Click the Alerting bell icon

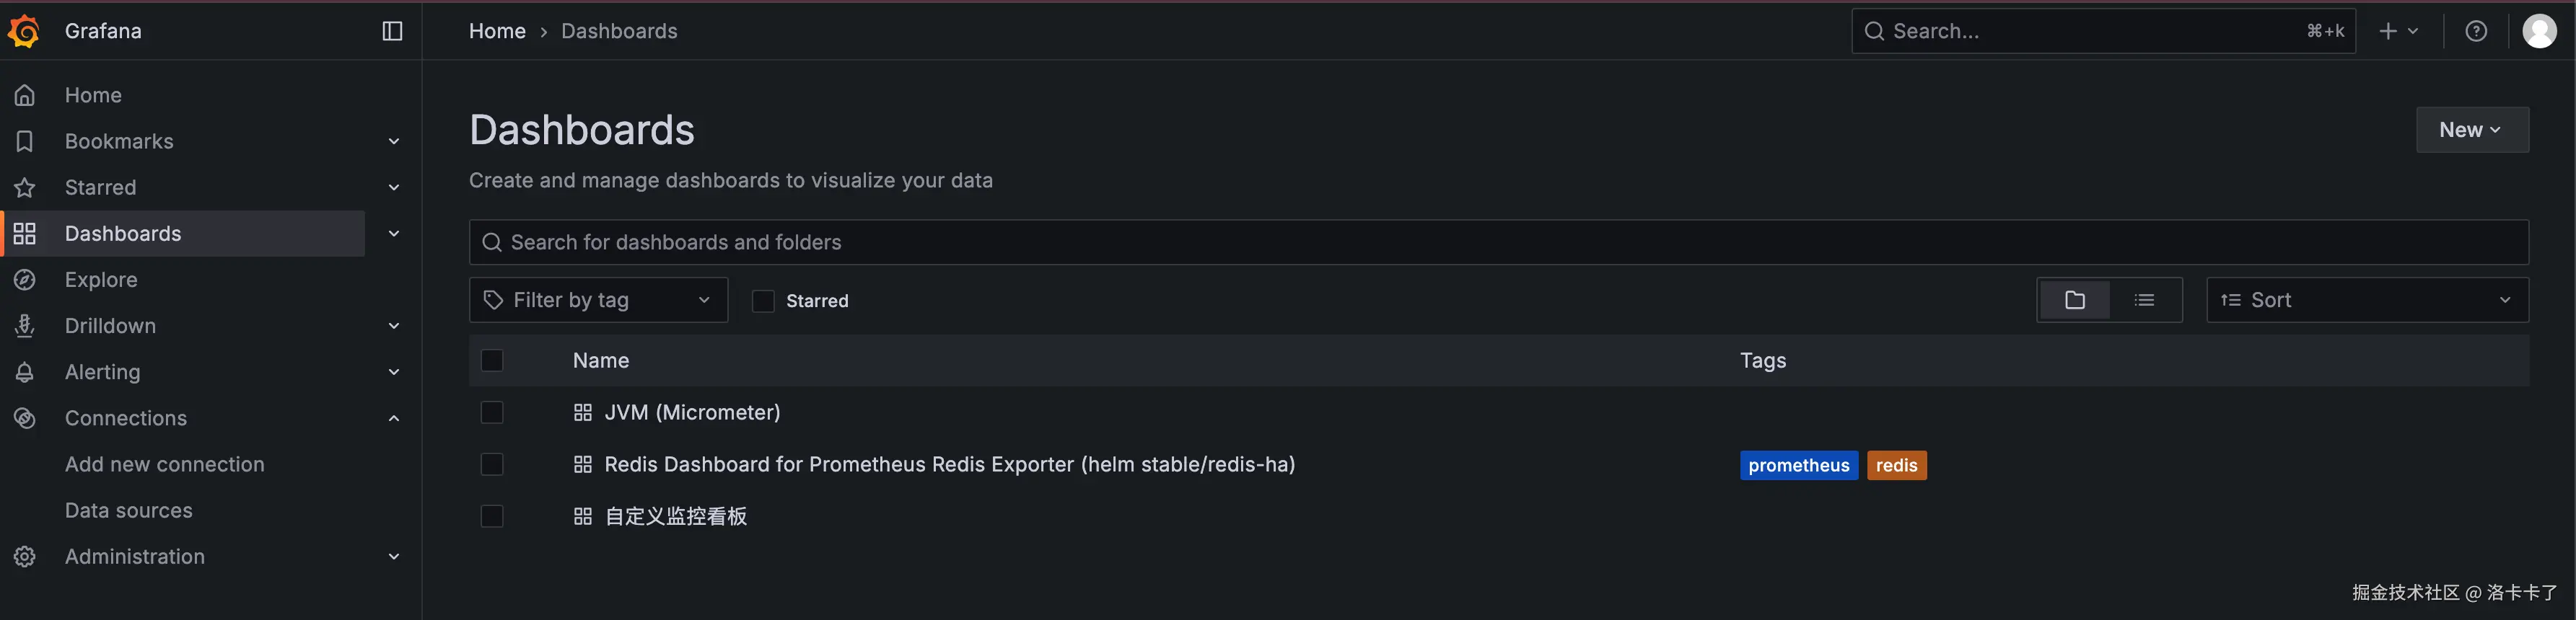tap(25, 373)
